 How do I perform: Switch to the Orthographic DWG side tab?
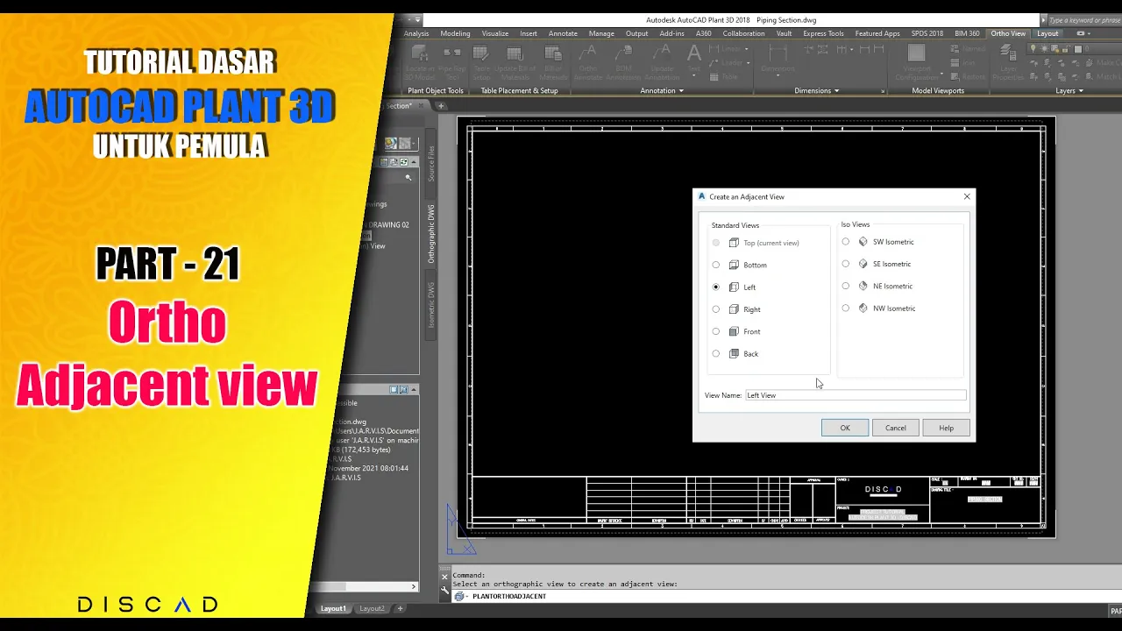430,234
